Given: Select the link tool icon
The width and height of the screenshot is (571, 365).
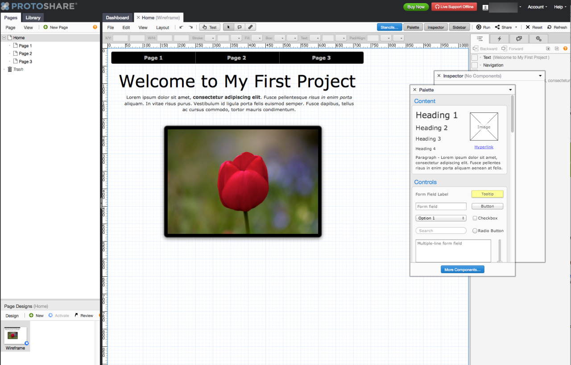Looking at the screenshot, I should pos(250,27).
